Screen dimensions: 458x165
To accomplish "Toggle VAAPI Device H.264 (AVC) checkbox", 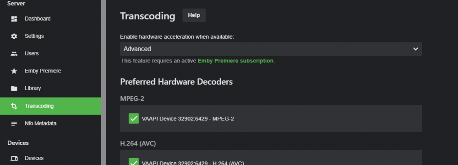I will 134,162.
